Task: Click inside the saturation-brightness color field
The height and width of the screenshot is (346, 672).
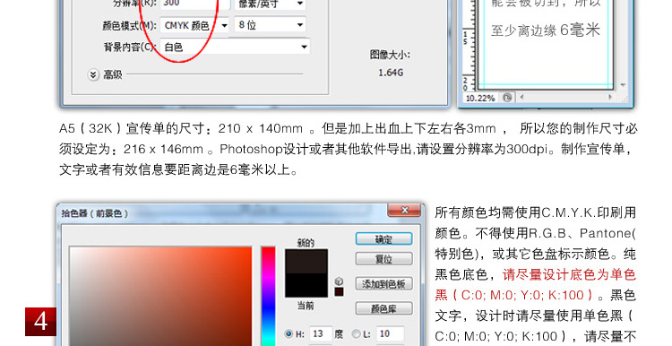Action: point(160,296)
